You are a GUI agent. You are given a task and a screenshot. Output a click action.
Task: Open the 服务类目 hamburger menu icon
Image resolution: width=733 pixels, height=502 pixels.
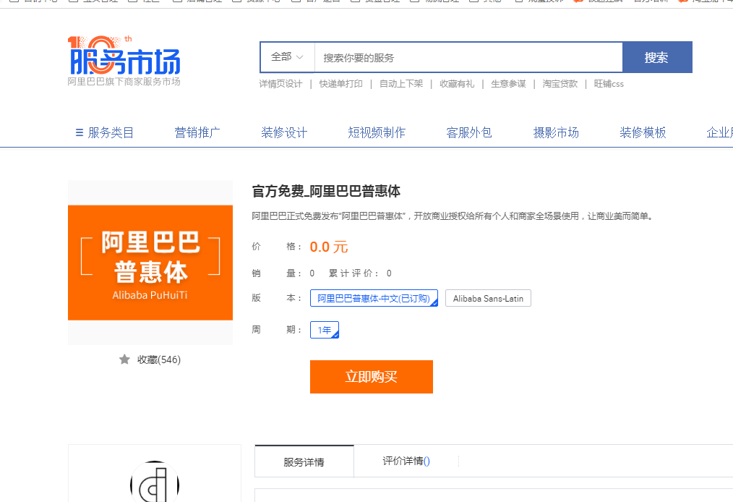pos(80,133)
